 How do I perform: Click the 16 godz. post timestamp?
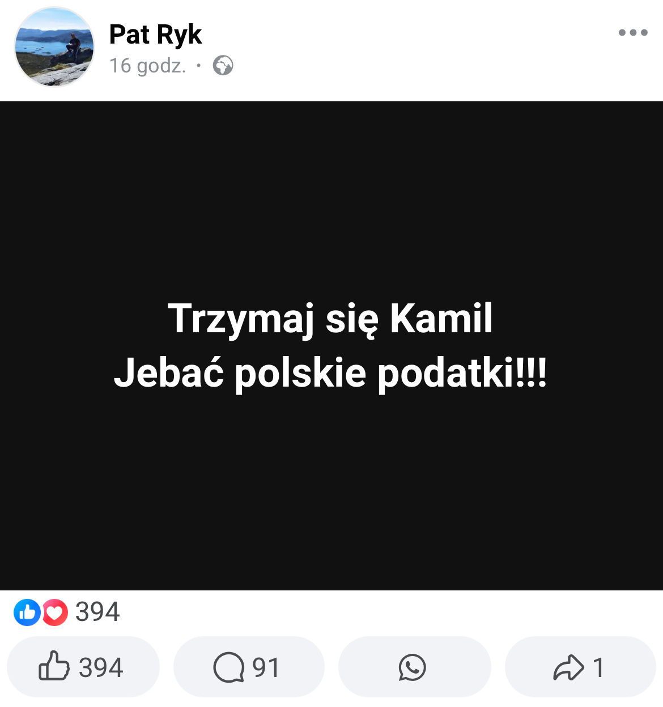[x=147, y=66]
